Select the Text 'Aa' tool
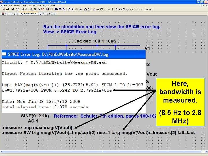 (146, 9)
